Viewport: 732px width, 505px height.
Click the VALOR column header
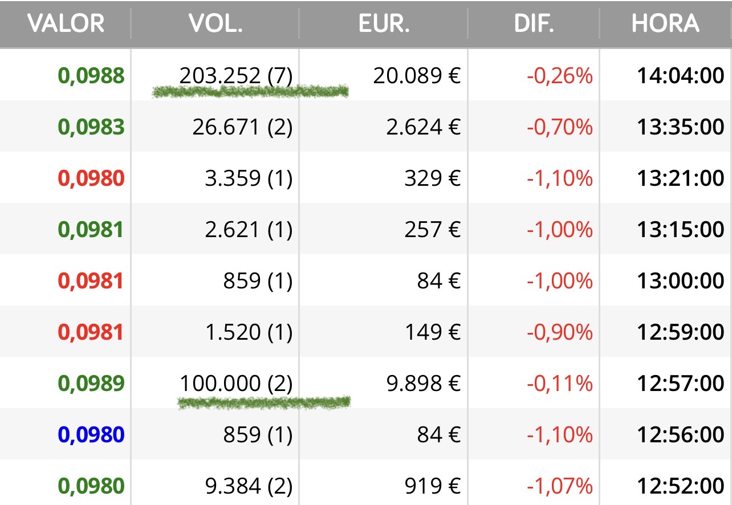(x=66, y=23)
